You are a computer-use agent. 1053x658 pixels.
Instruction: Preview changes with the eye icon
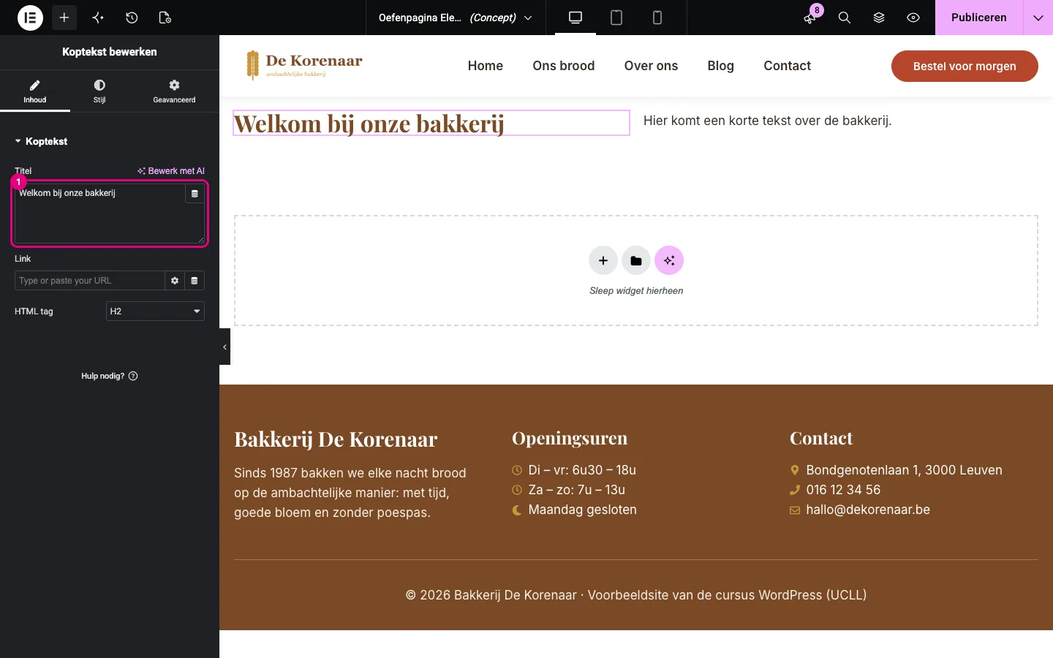click(913, 18)
